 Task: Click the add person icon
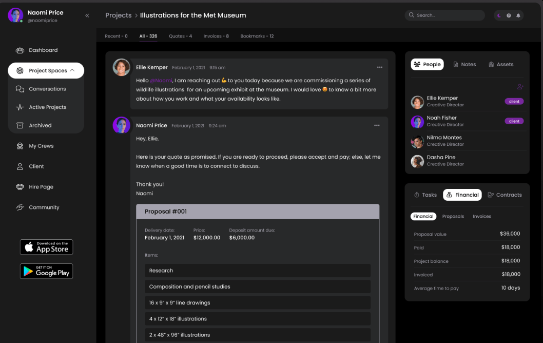pos(520,87)
